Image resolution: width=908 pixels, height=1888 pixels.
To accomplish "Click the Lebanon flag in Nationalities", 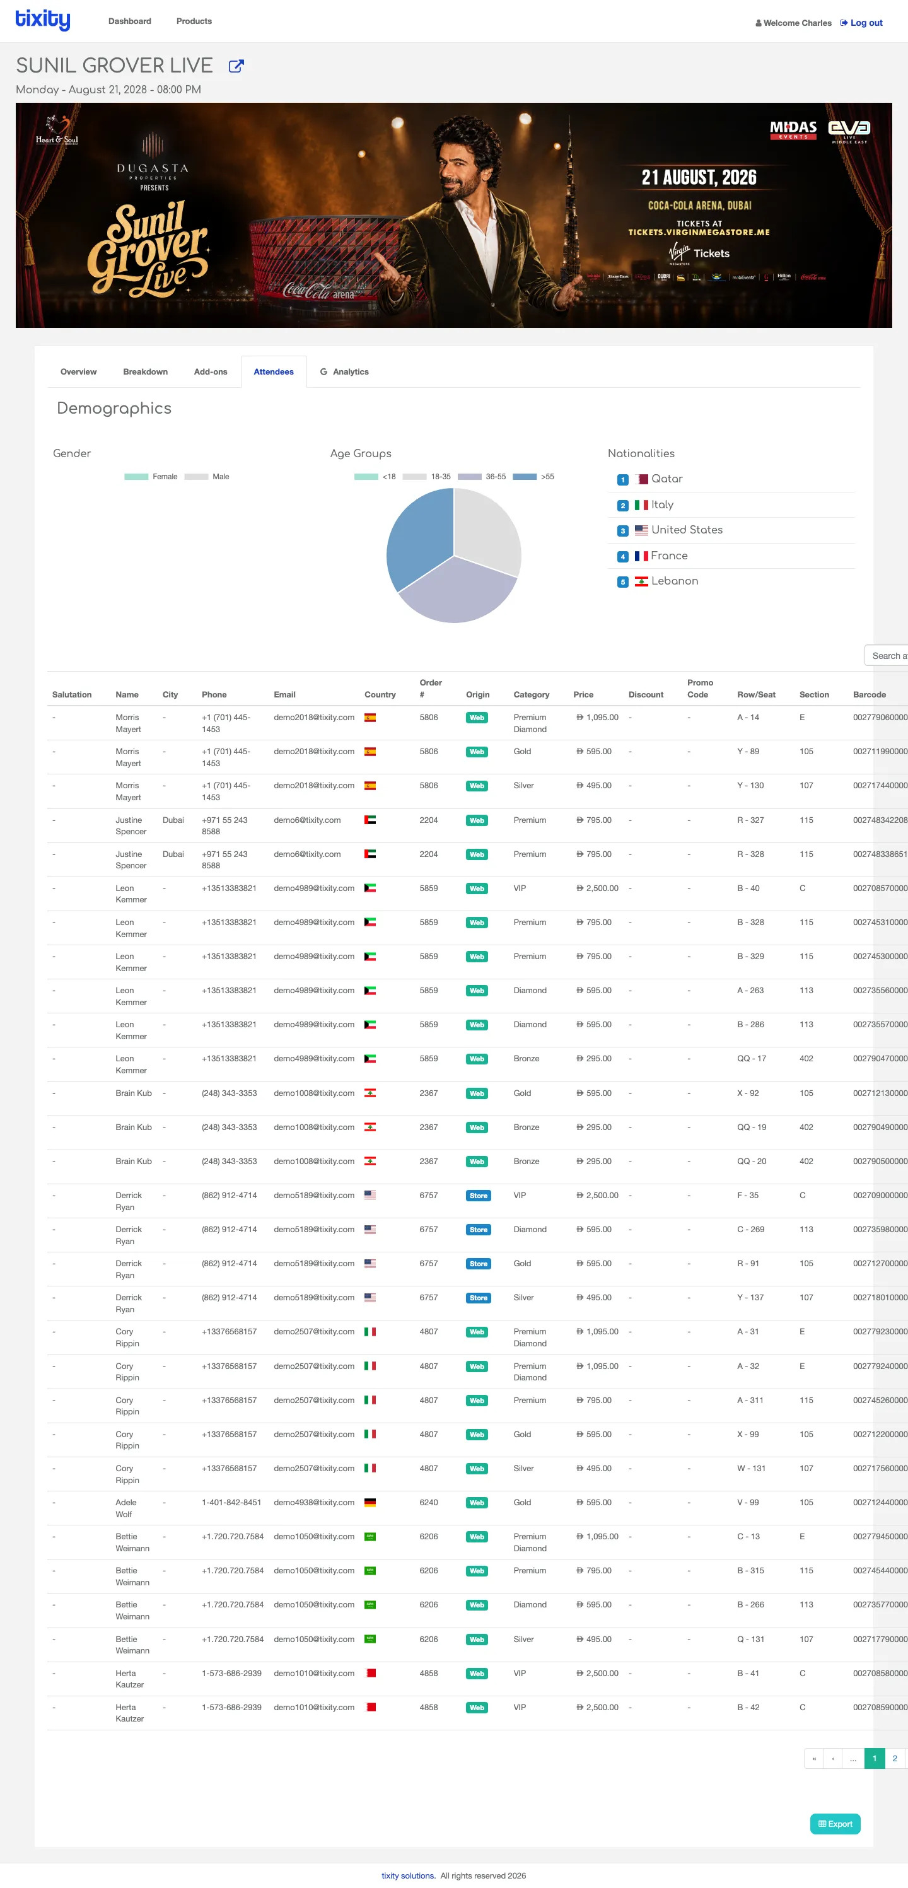I will (x=641, y=581).
